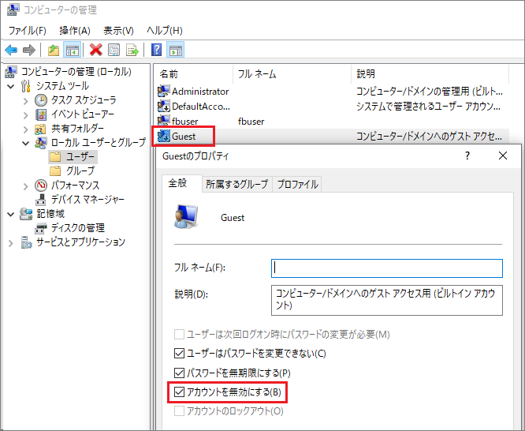This screenshot has width=525, height=431.
Task: Switch to the 所属するグループ tab
Action: [x=236, y=184]
